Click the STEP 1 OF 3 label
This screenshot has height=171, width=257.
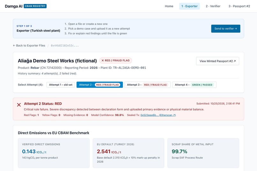[x=24, y=26]
